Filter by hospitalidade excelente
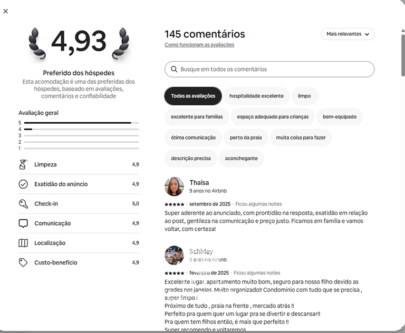Image resolution: width=405 pixels, height=333 pixels. click(x=256, y=96)
